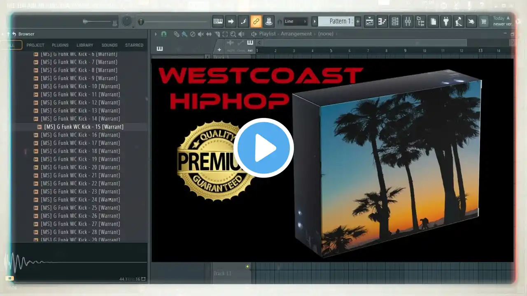Open the piano roll typing keyboard icon
The image size is (527, 296).
218,21
